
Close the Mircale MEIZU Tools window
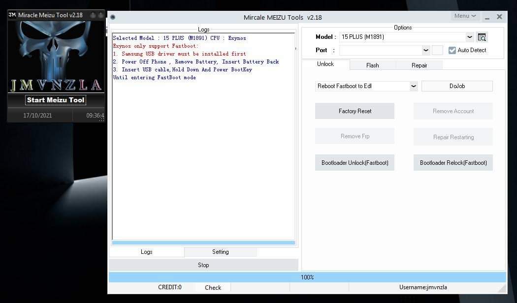click(499, 16)
